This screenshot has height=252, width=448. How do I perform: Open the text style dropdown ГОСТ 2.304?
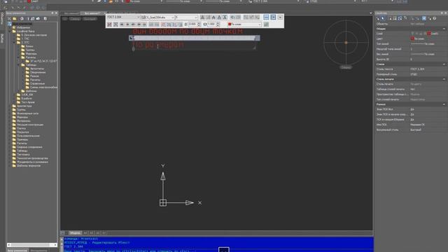tap(123, 17)
